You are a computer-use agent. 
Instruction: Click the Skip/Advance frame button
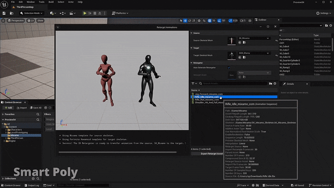click(x=90, y=13)
